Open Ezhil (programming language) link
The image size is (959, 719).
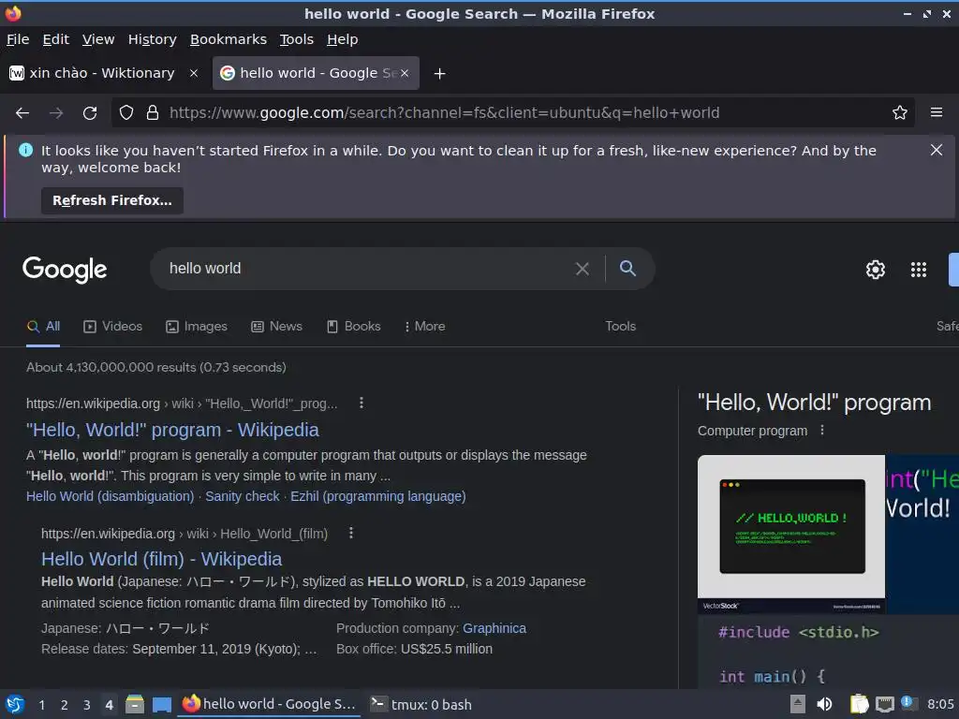[x=378, y=496]
